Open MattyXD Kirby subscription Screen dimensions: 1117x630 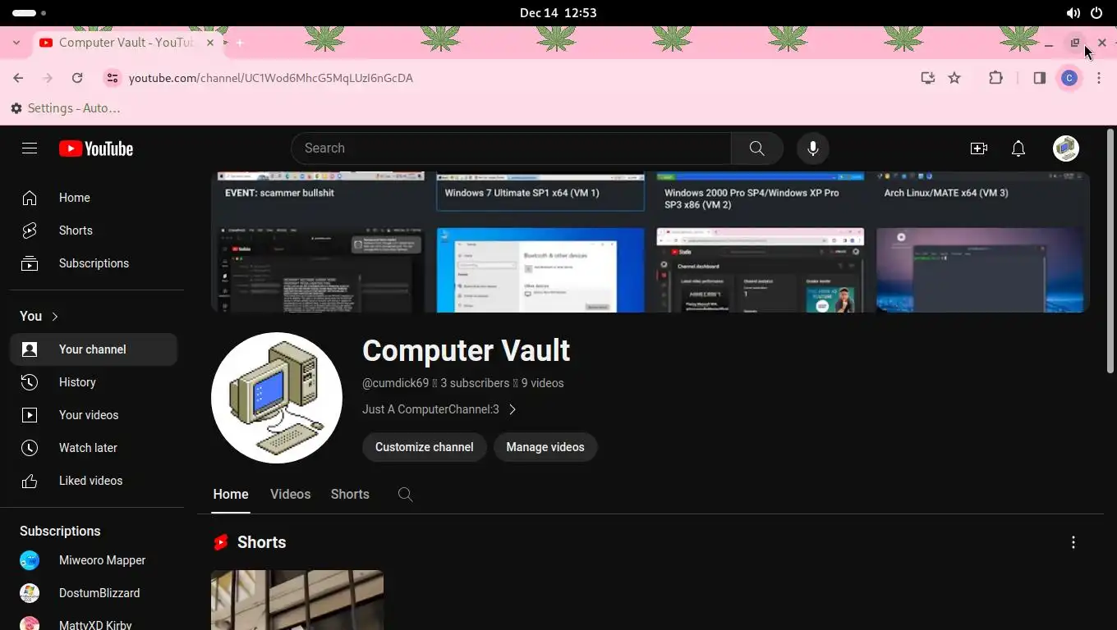pos(94,623)
